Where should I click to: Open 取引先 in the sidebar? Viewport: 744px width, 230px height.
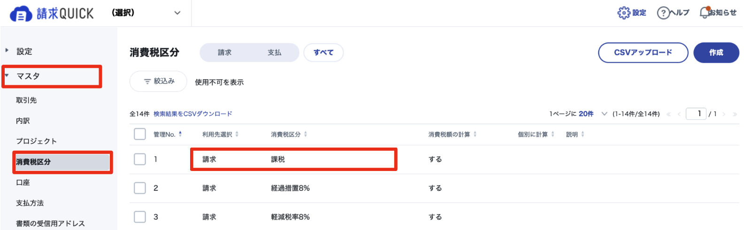[x=26, y=100]
